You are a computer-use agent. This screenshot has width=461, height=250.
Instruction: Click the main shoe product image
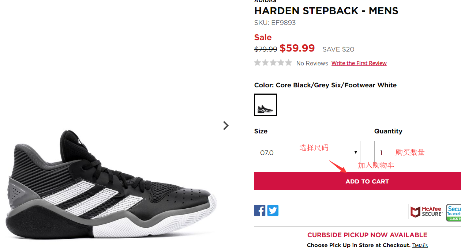(x=110, y=183)
